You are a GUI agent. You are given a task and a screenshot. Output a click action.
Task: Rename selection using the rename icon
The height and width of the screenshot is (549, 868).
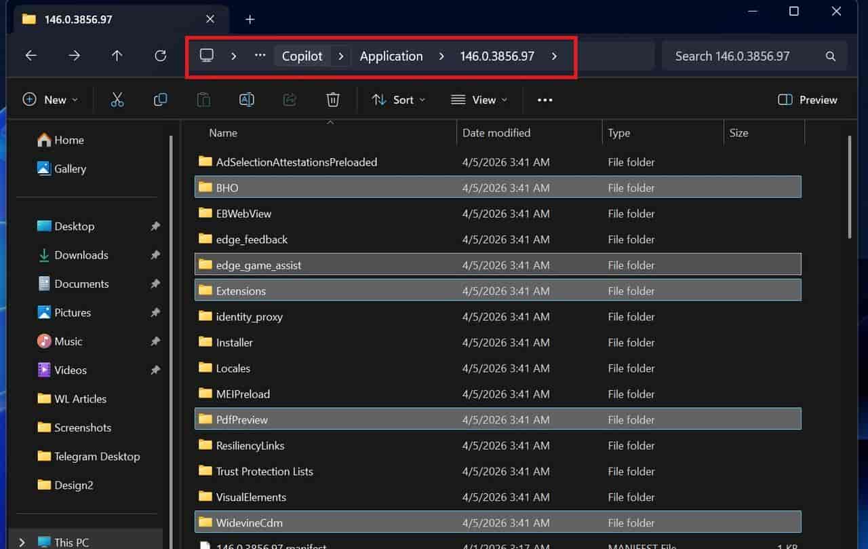click(247, 100)
